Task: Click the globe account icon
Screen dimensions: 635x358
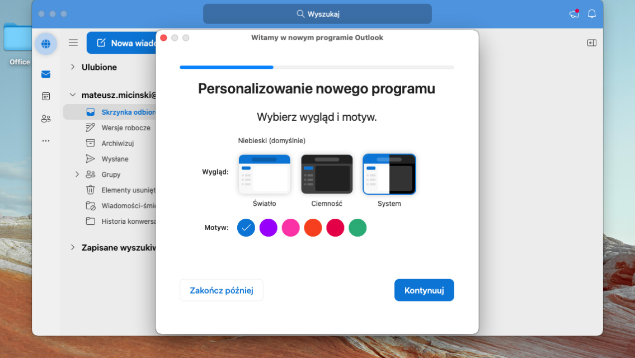Action: pyautogui.click(x=46, y=44)
